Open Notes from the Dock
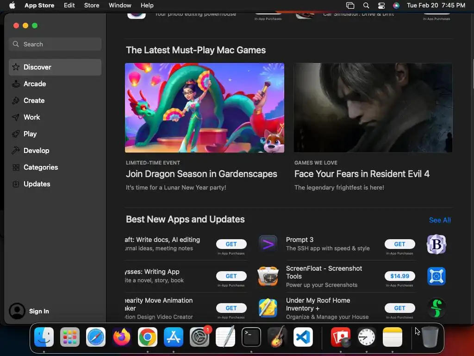 click(x=393, y=337)
